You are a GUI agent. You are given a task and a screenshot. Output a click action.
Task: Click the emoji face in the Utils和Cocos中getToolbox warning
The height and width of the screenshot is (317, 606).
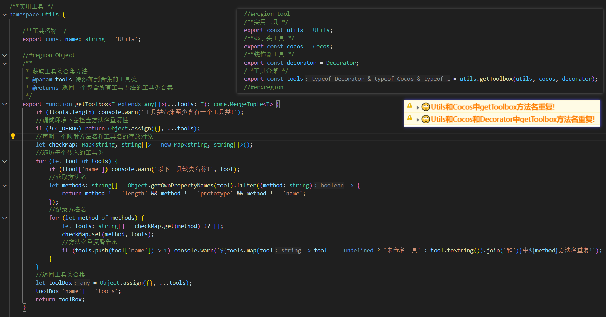(426, 107)
